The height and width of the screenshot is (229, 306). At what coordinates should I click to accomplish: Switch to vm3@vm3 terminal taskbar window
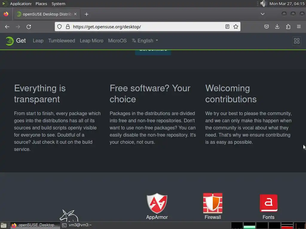77,225
